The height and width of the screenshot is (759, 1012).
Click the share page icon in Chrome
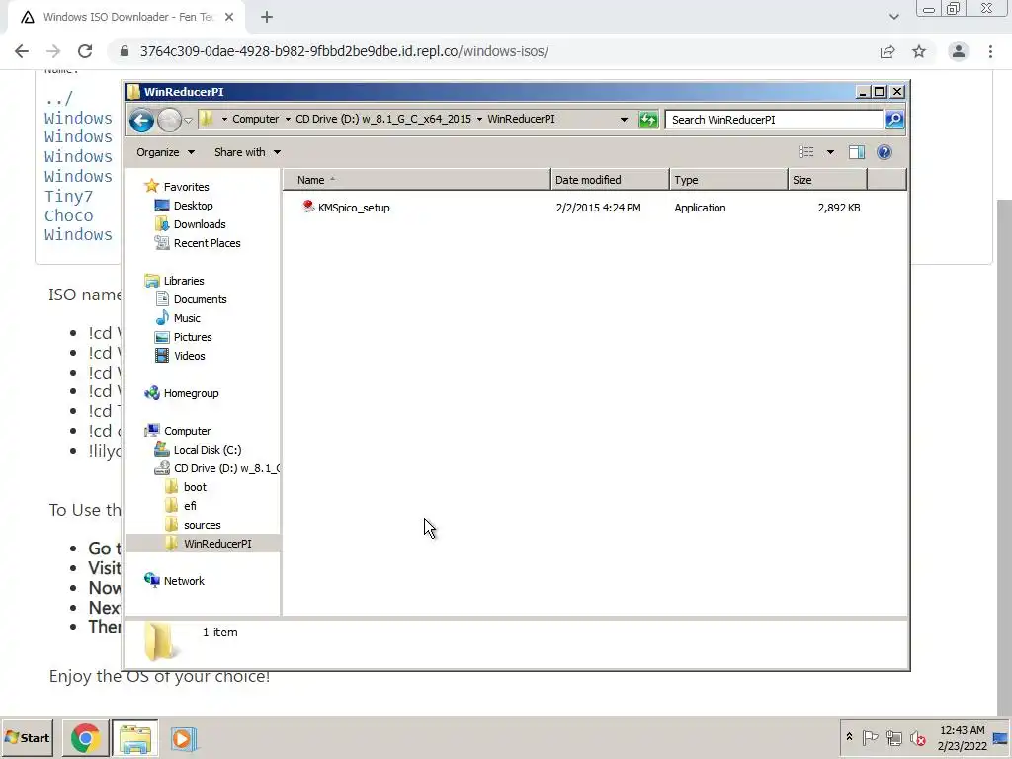coord(887,51)
